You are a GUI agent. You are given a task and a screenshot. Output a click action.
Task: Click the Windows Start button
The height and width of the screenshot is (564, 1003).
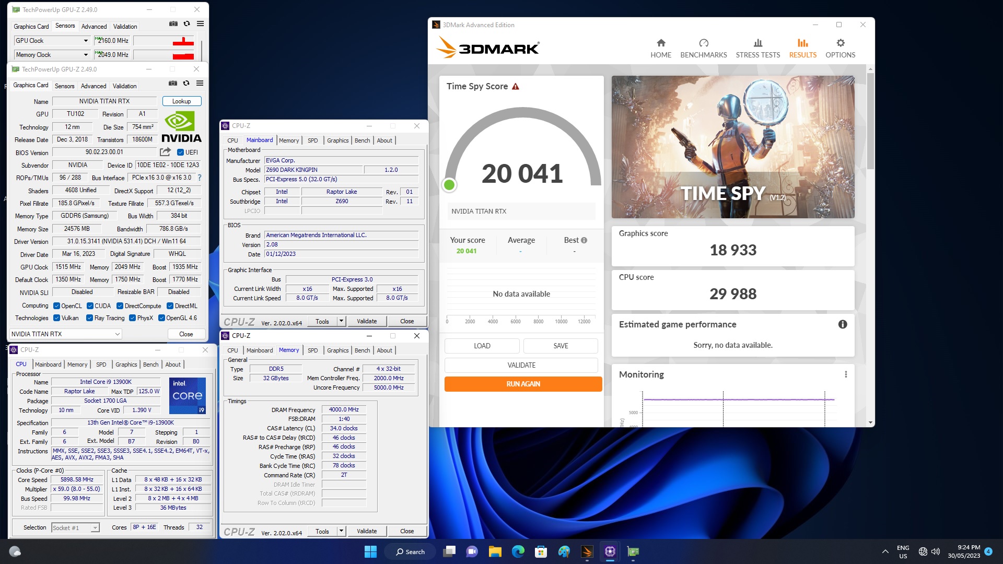pos(370,551)
